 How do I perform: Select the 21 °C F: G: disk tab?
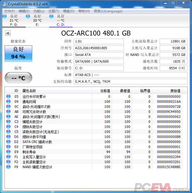14,20
